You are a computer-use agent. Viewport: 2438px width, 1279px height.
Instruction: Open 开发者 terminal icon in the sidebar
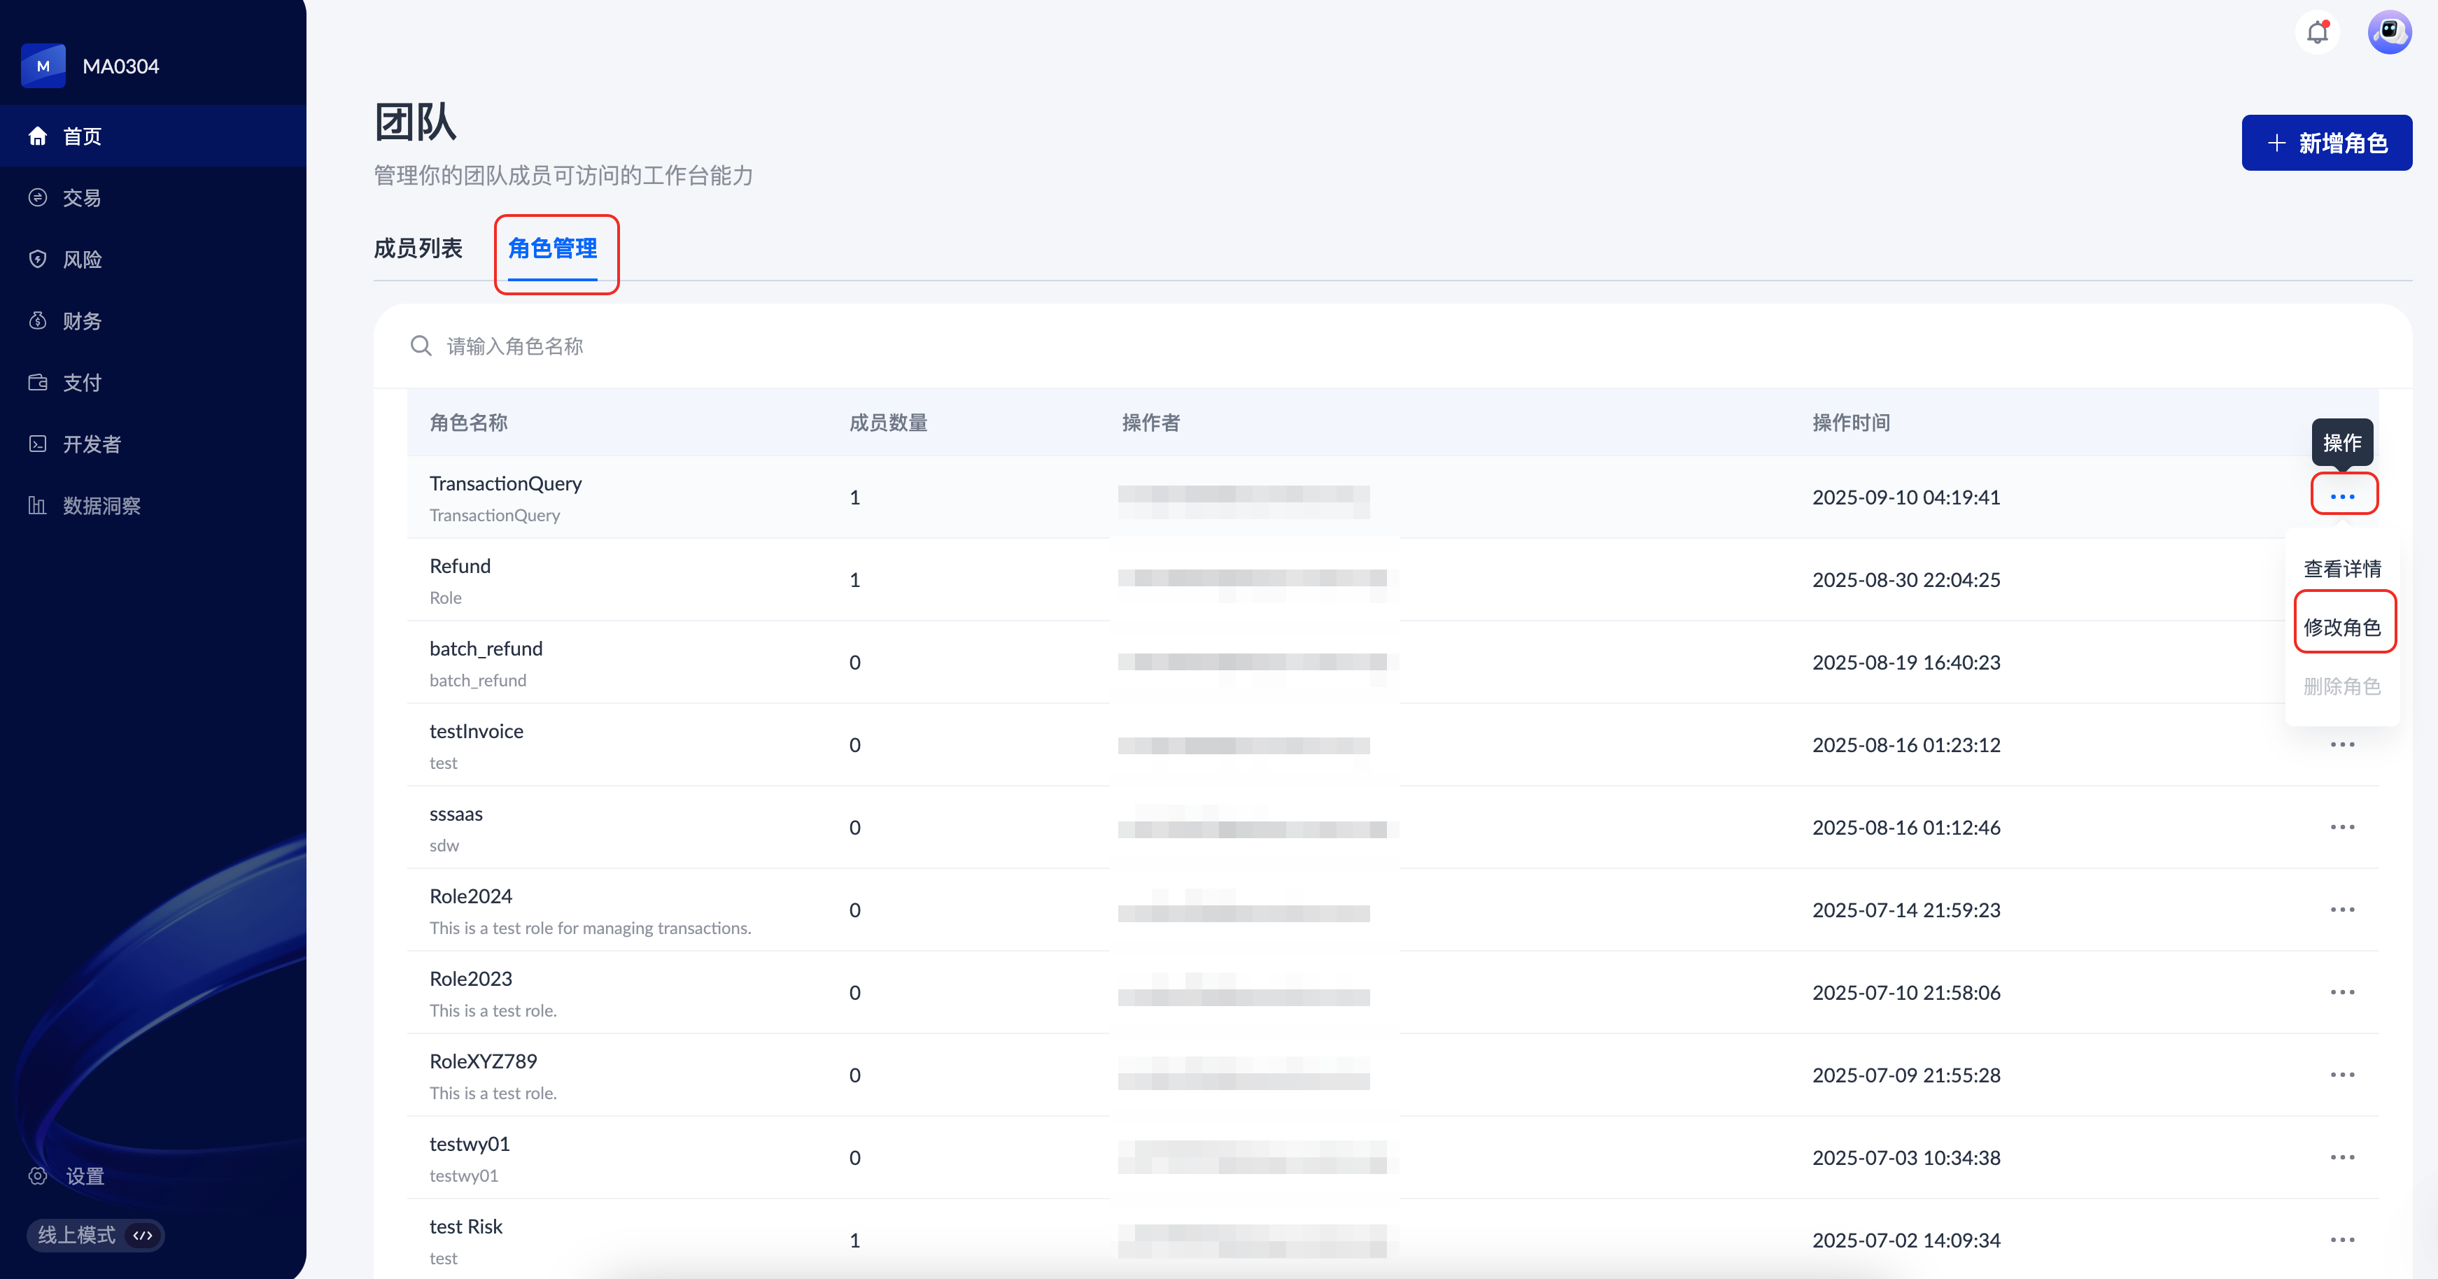click(x=38, y=444)
